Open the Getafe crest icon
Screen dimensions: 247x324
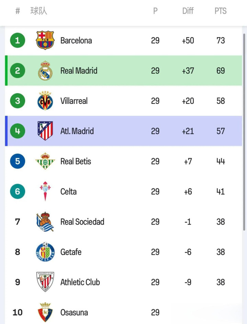pos(45,252)
